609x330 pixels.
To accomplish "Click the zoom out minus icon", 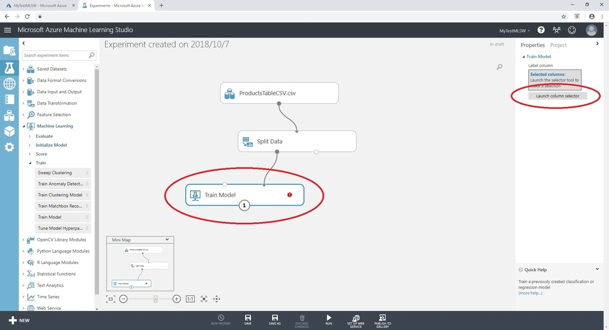I will [124, 299].
